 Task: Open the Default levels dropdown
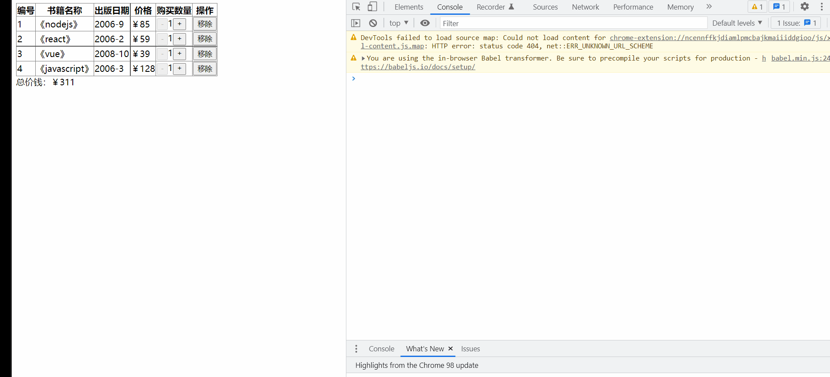[737, 23]
